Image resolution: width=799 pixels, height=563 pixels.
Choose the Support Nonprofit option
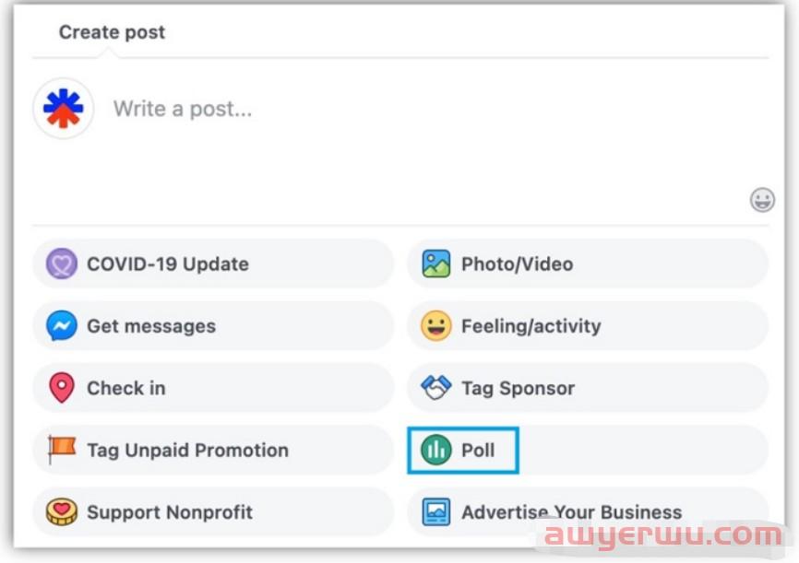pos(213,511)
